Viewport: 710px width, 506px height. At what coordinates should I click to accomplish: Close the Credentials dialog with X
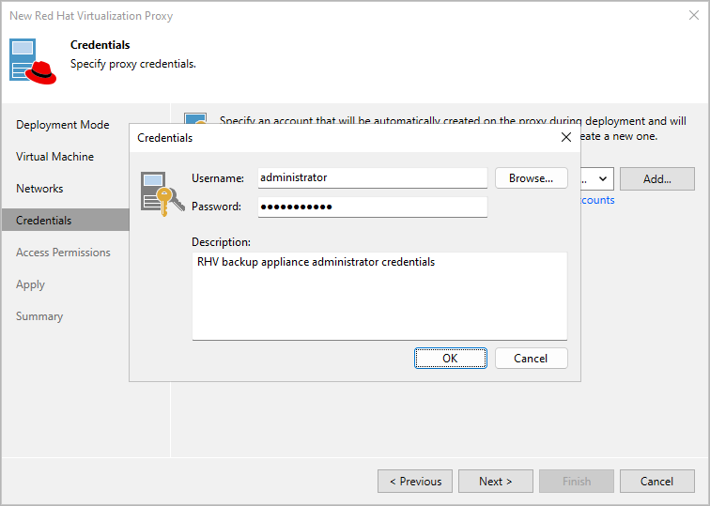click(x=566, y=137)
